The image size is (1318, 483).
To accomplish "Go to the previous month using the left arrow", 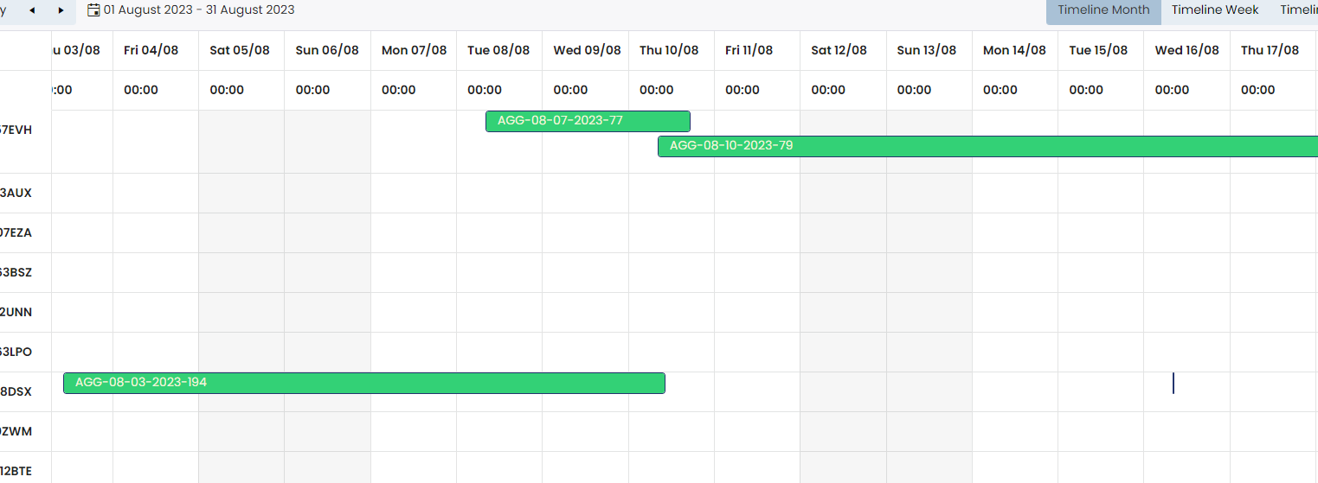I will coord(32,10).
